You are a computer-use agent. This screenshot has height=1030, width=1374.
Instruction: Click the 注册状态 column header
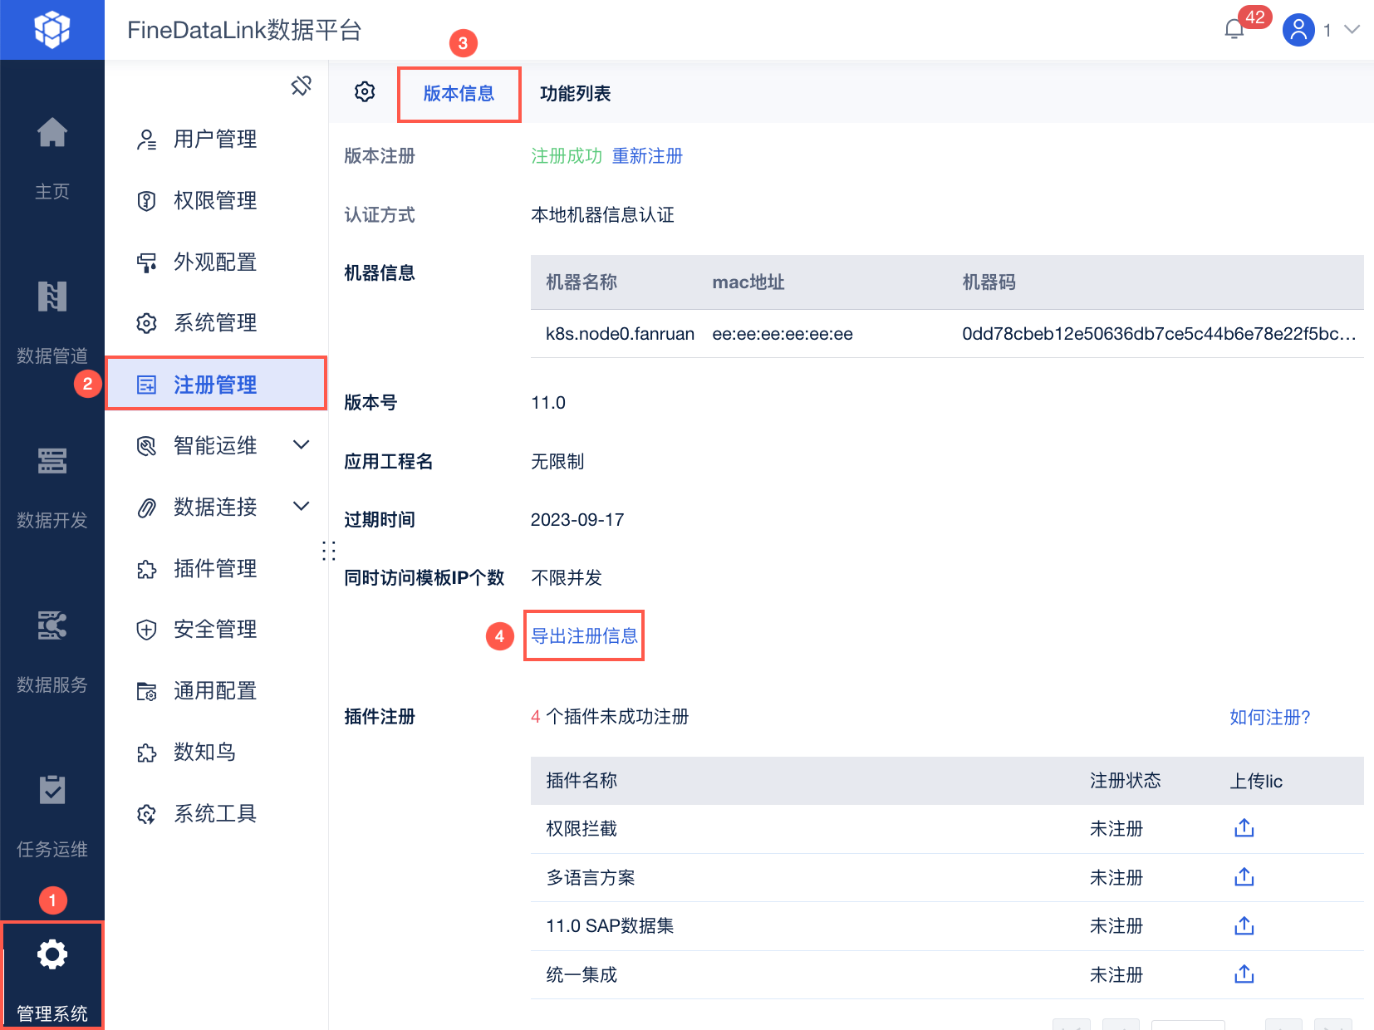point(1126,781)
